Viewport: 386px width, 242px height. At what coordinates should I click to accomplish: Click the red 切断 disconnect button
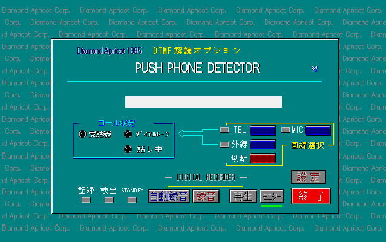[263, 159]
